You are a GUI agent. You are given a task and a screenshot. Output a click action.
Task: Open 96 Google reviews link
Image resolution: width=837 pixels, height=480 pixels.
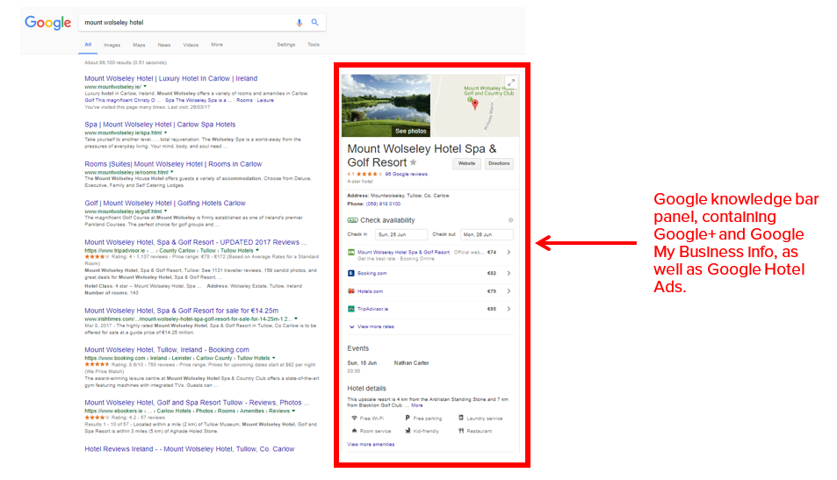pyautogui.click(x=407, y=174)
